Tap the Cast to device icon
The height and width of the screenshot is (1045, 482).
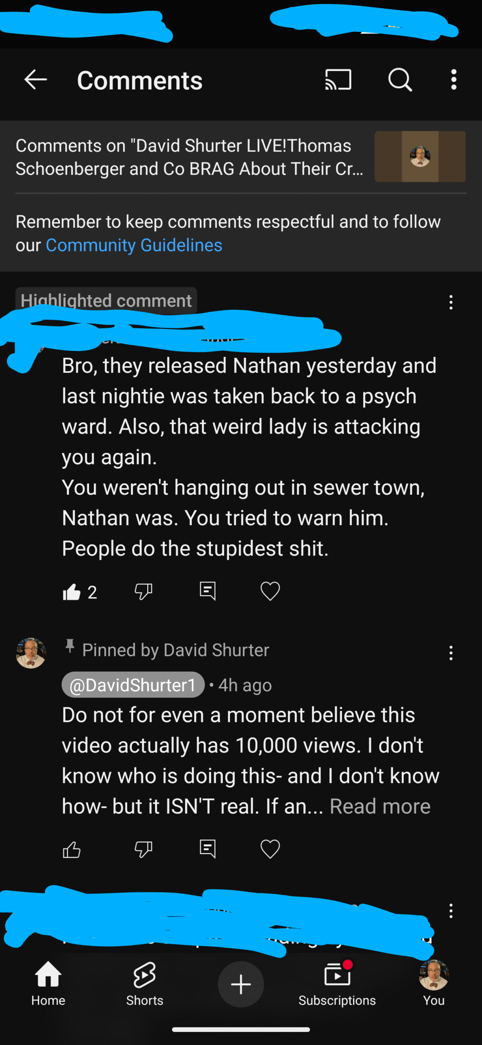pos(338,79)
